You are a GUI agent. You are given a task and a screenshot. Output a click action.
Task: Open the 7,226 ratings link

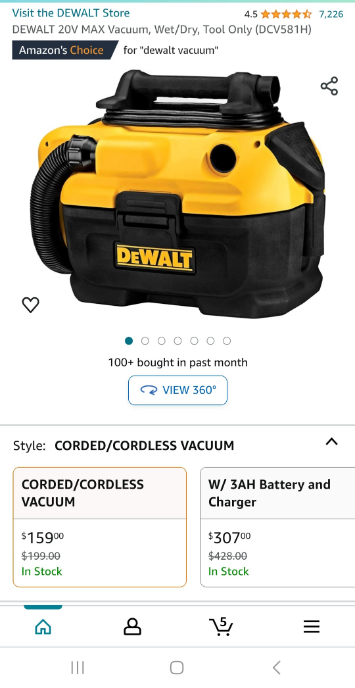(331, 14)
